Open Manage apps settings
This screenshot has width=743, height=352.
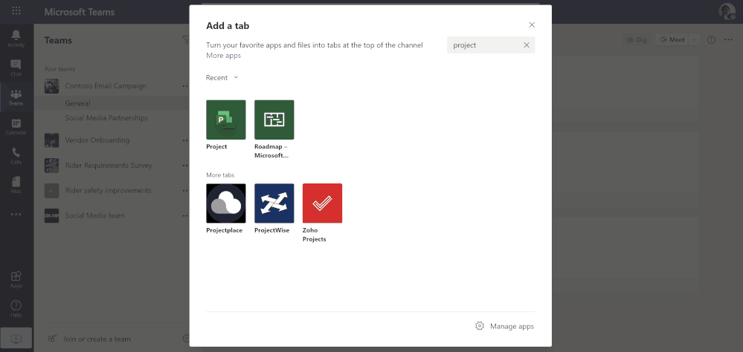[505, 326]
